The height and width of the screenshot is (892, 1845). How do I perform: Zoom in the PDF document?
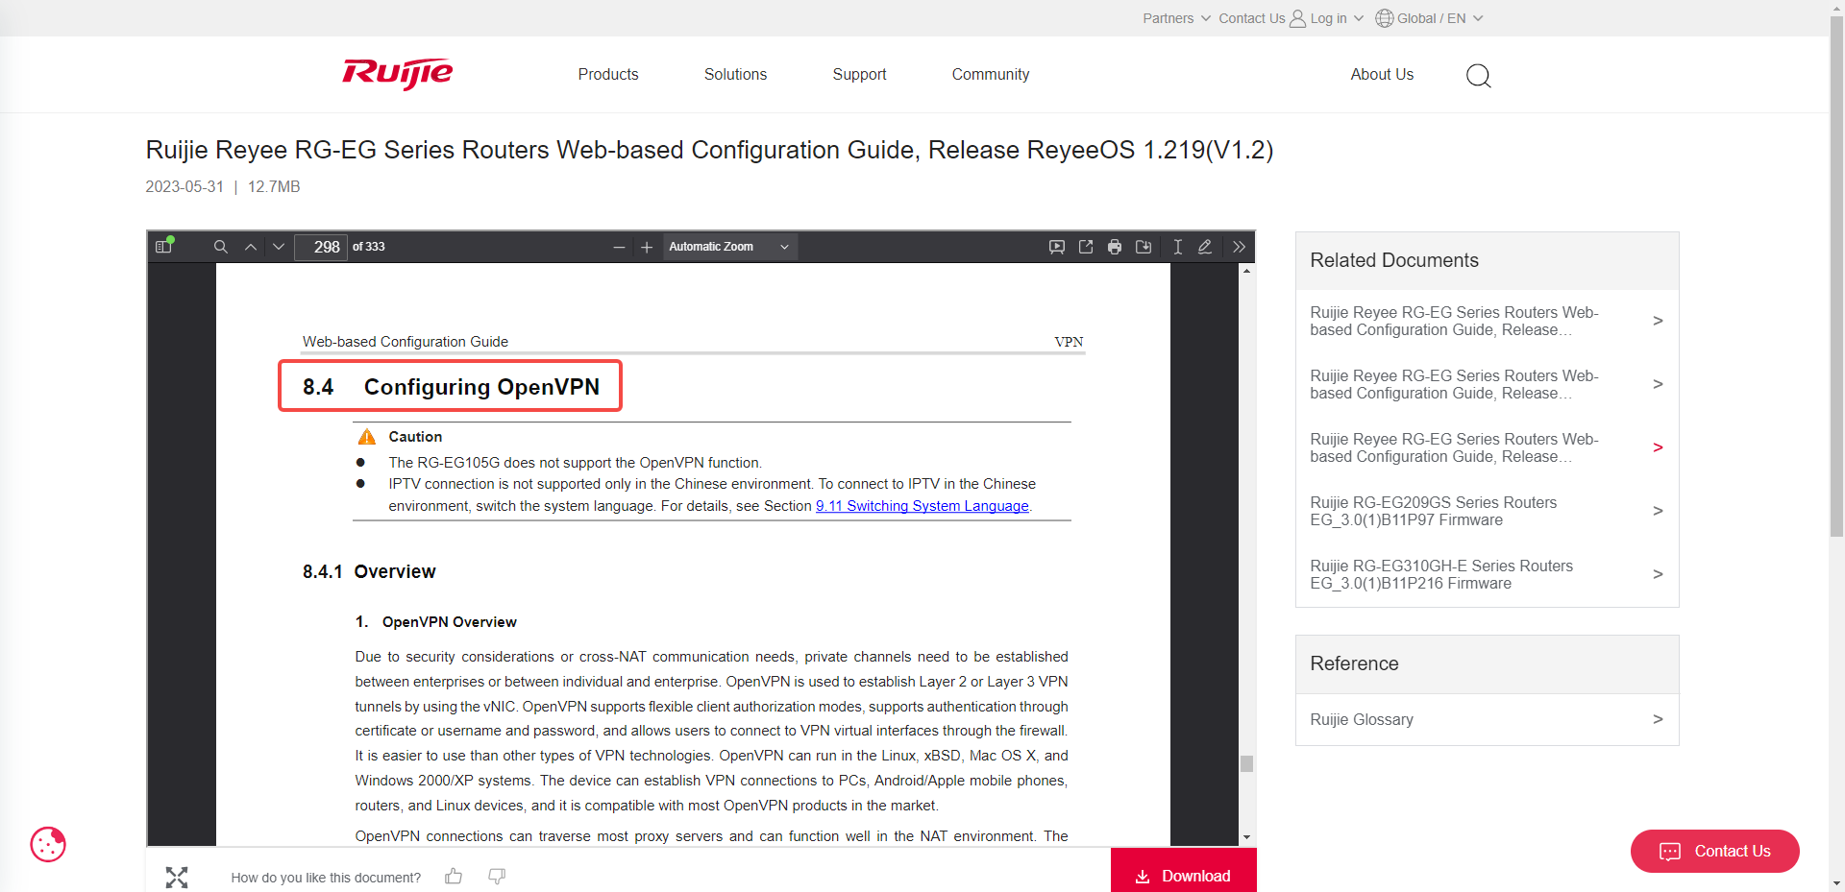[647, 247]
